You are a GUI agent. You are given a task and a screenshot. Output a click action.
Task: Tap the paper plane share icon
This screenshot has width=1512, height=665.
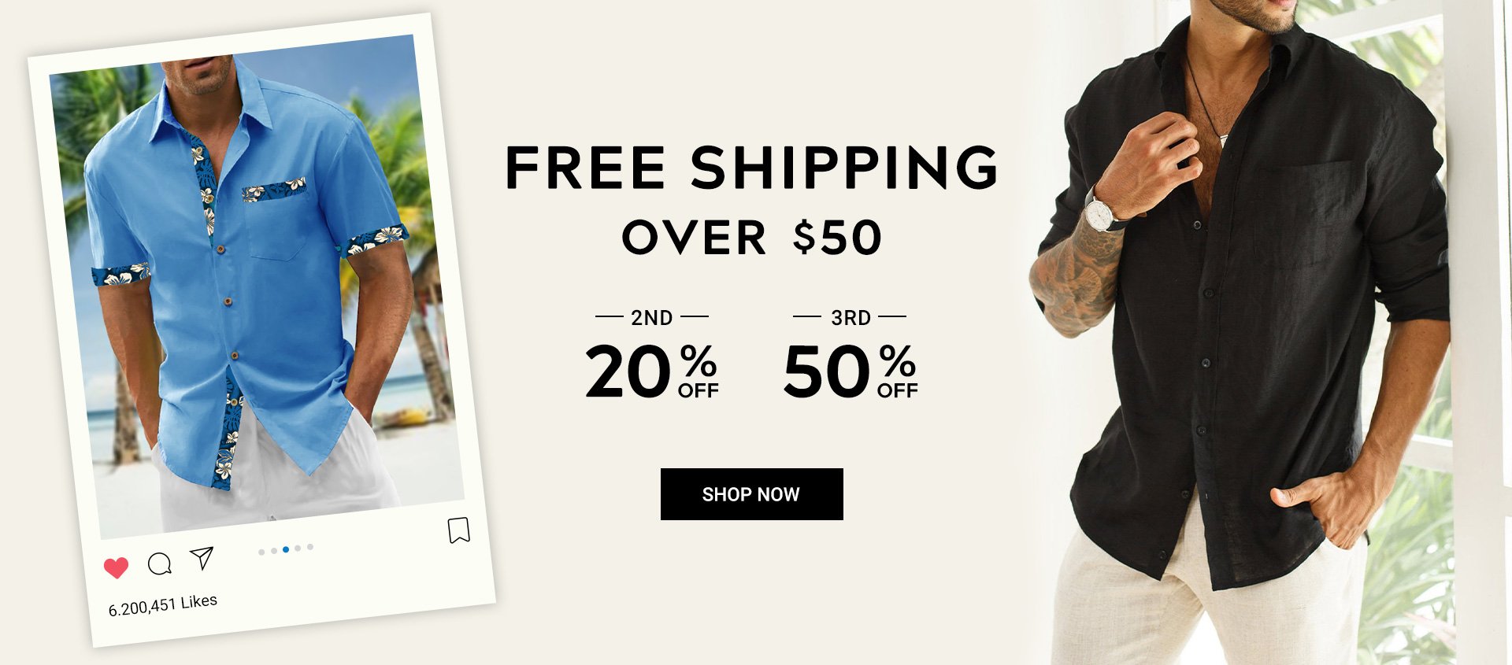pyautogui.click(x=202, y=558)
